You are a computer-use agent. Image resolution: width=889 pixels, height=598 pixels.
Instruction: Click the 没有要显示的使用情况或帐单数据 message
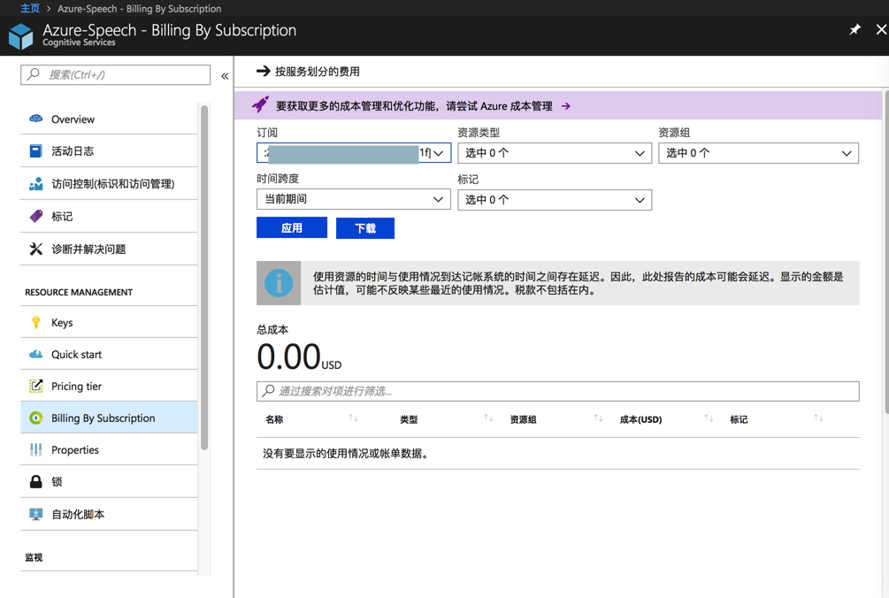coord(345,454)
